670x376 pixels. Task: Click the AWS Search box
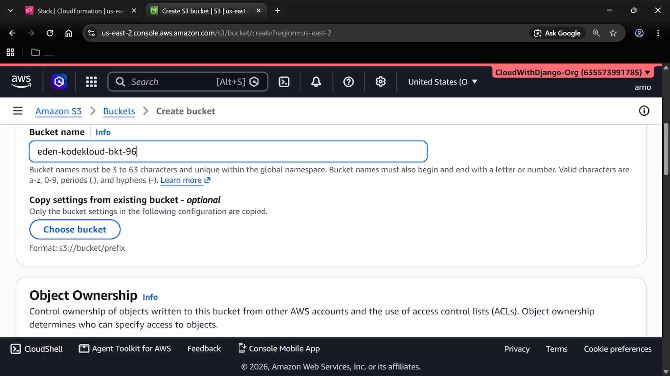(188, 82)
